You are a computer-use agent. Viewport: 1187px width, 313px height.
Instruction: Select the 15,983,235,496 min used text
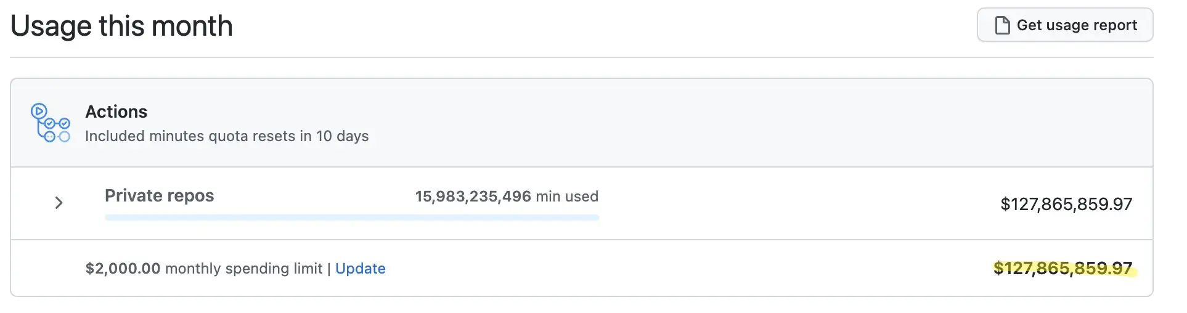pos(507,197)
